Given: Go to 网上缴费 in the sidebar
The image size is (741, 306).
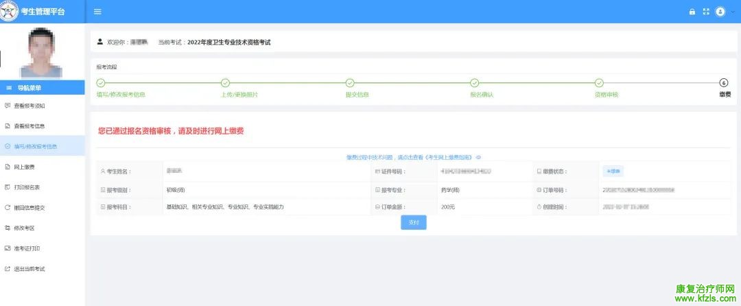Looking at the screenshot, I should tap(24, 167).
